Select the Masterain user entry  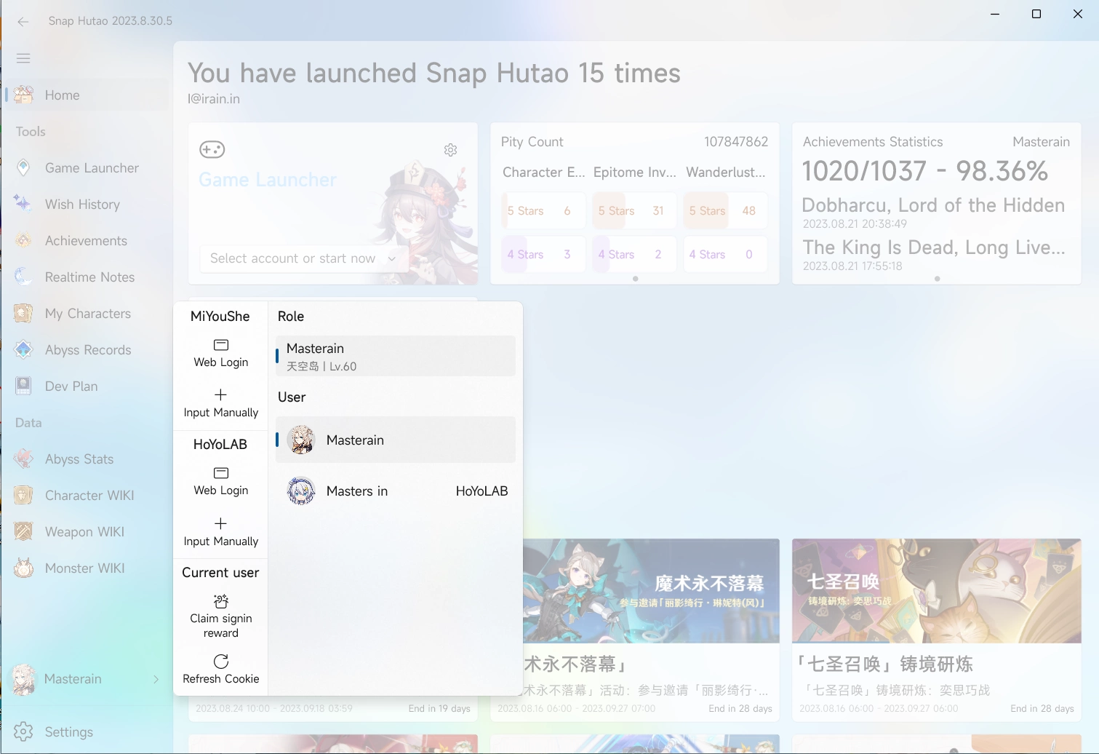(x=396, y=440)
